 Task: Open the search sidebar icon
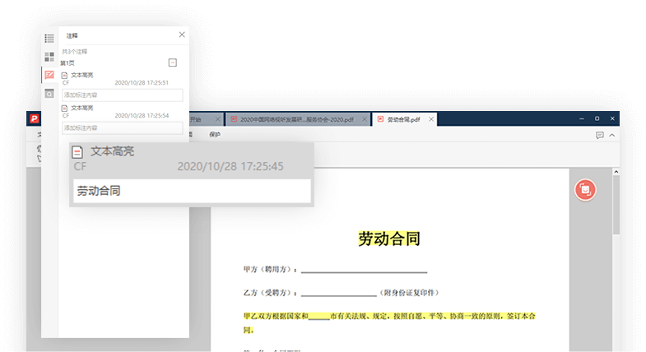tap(49, 94)
